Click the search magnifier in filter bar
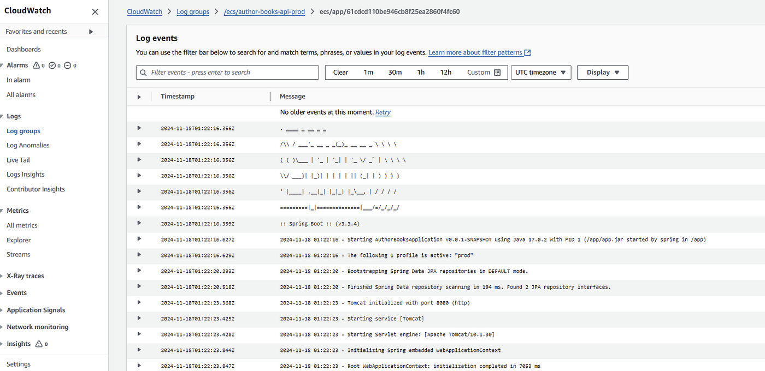The width and height of the screenshot is (765, 371). point(144,73)
